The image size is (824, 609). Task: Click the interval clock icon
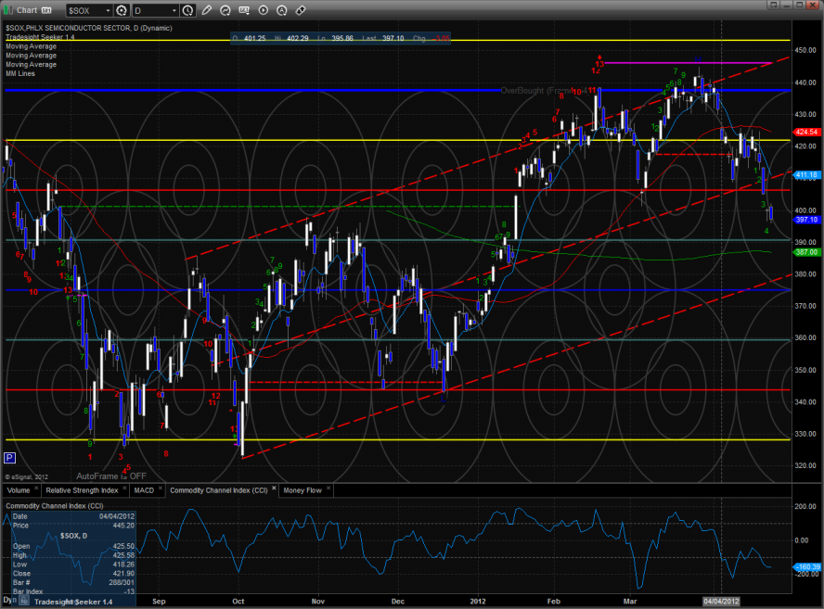point(188,10)
